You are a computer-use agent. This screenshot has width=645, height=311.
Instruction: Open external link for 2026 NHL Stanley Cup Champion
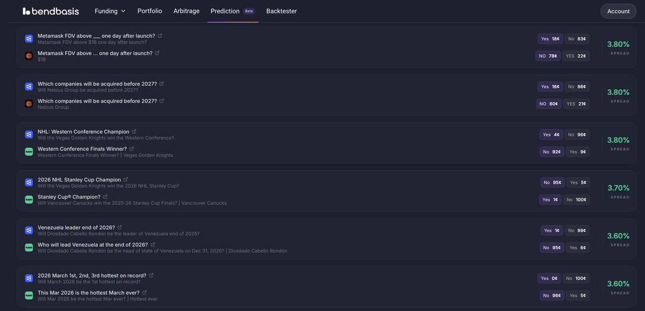pyautogui.click(x=126, y=179)
